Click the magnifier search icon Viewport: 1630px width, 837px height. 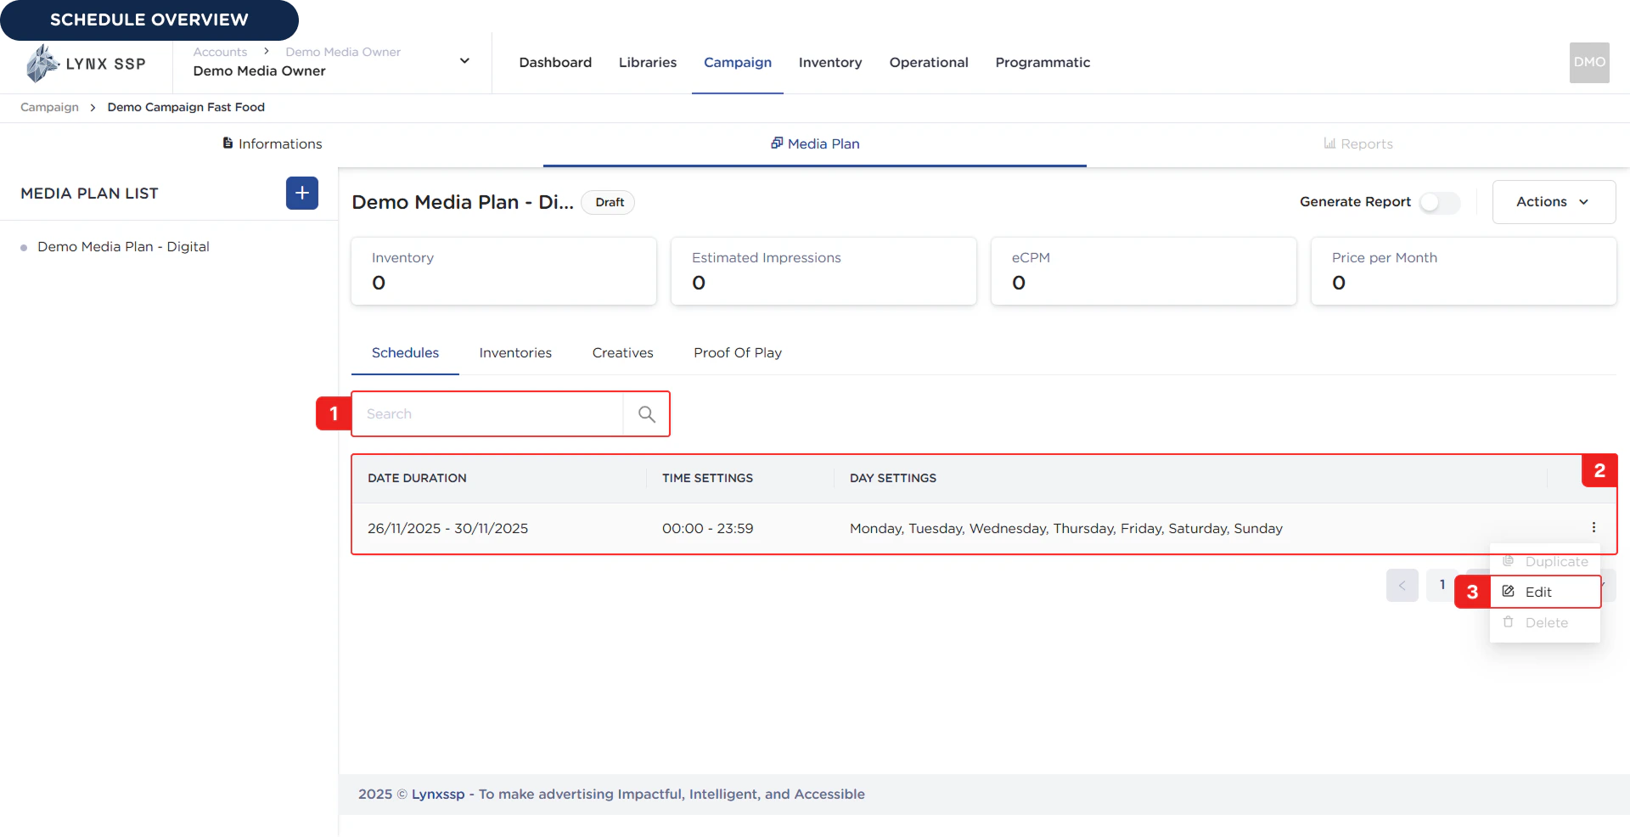pos(646,414)
